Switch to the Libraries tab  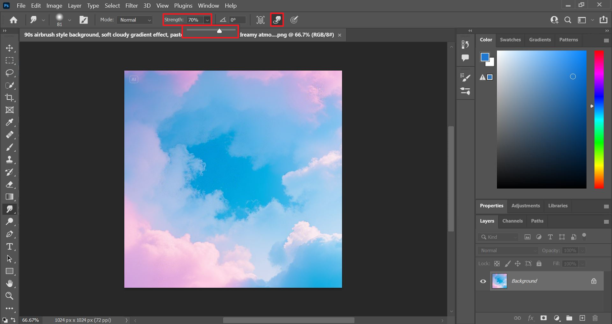557,206
